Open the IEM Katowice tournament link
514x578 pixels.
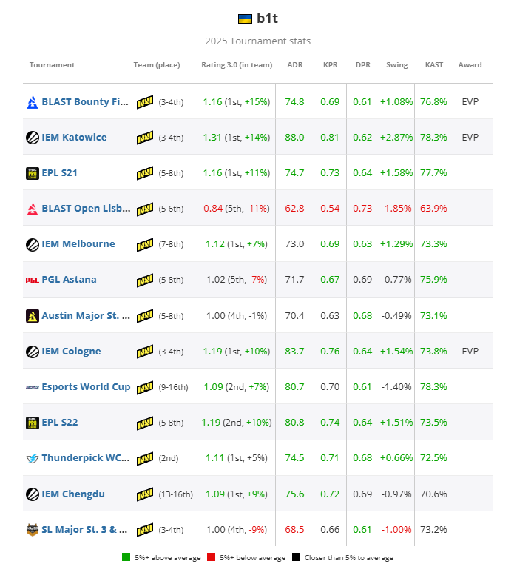pyautogui.click(x=74, y=138)
